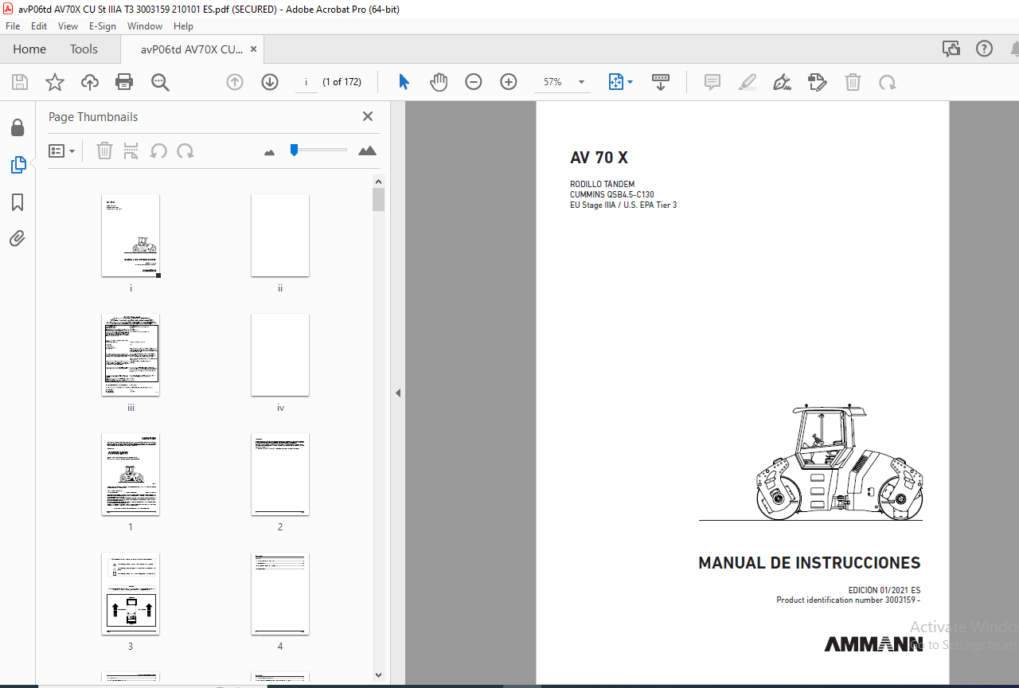Select the avP06td AV70X document tab
Viewport: 1019px width, 688px height.
coord(192,49)
